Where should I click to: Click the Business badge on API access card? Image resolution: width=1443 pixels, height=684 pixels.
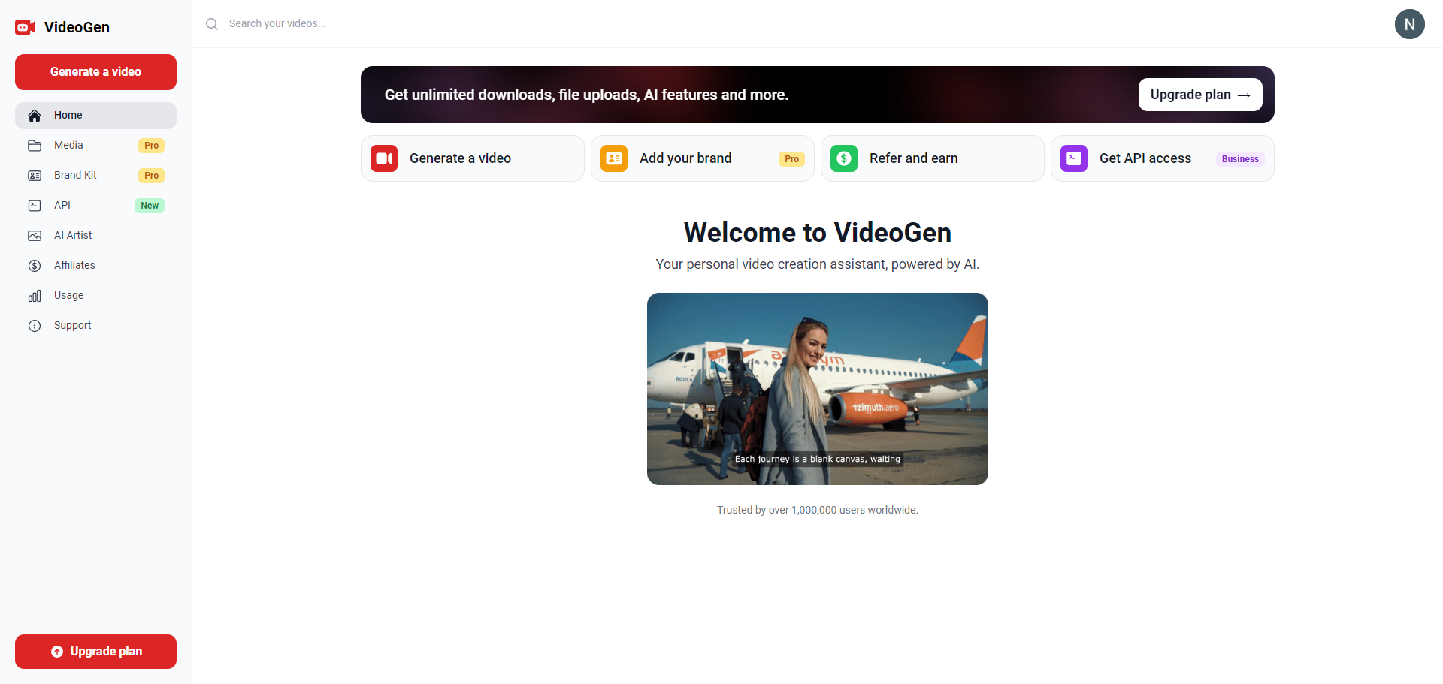tap(1240, 159)
